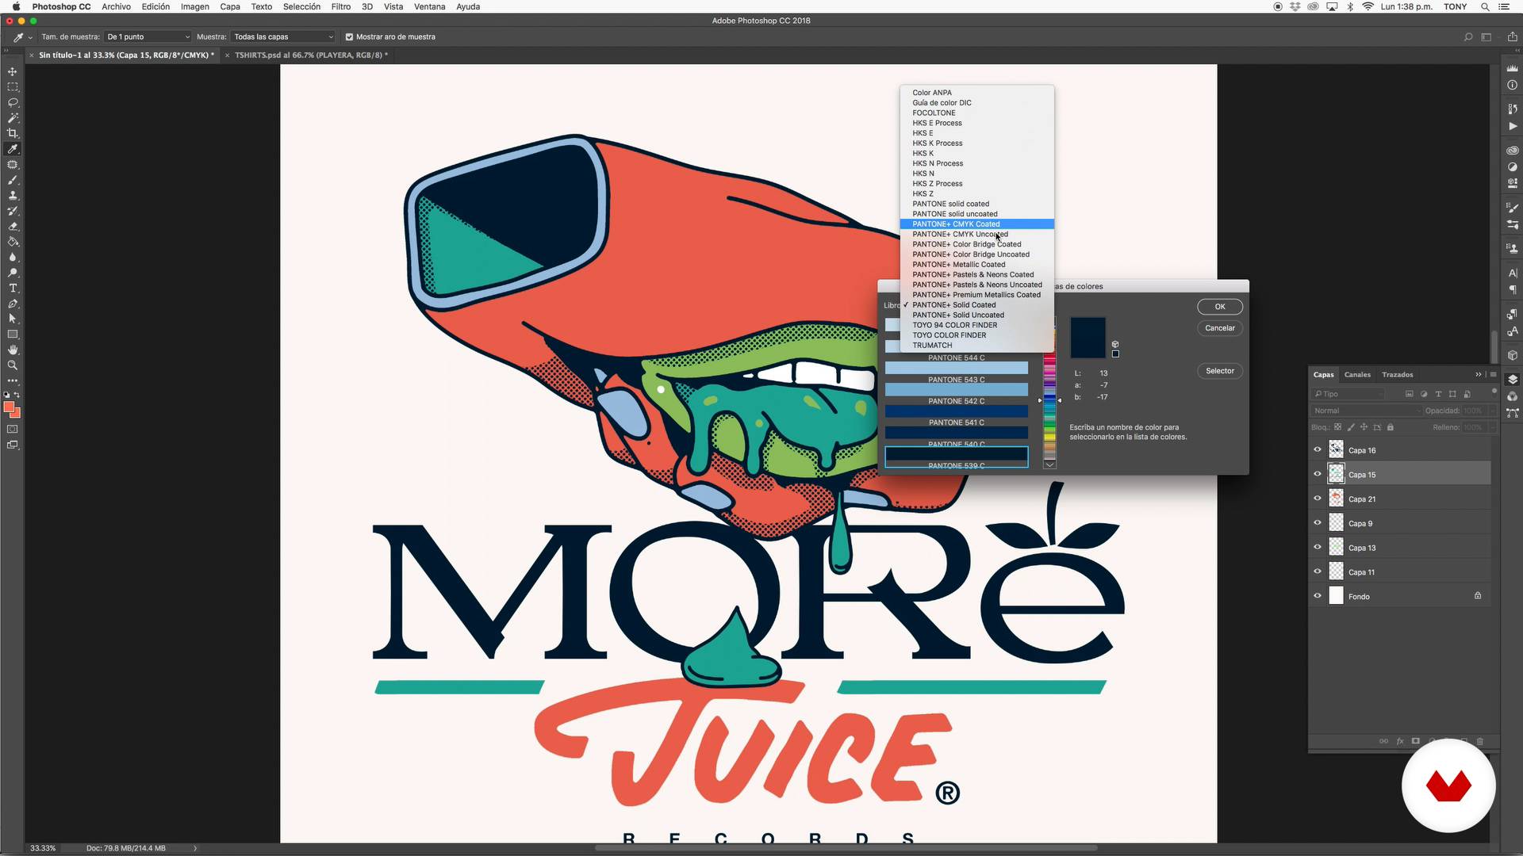Viewport: 1523px width, 856px height.
Task: Select the Path Selection tool
Action: point(13,319)
